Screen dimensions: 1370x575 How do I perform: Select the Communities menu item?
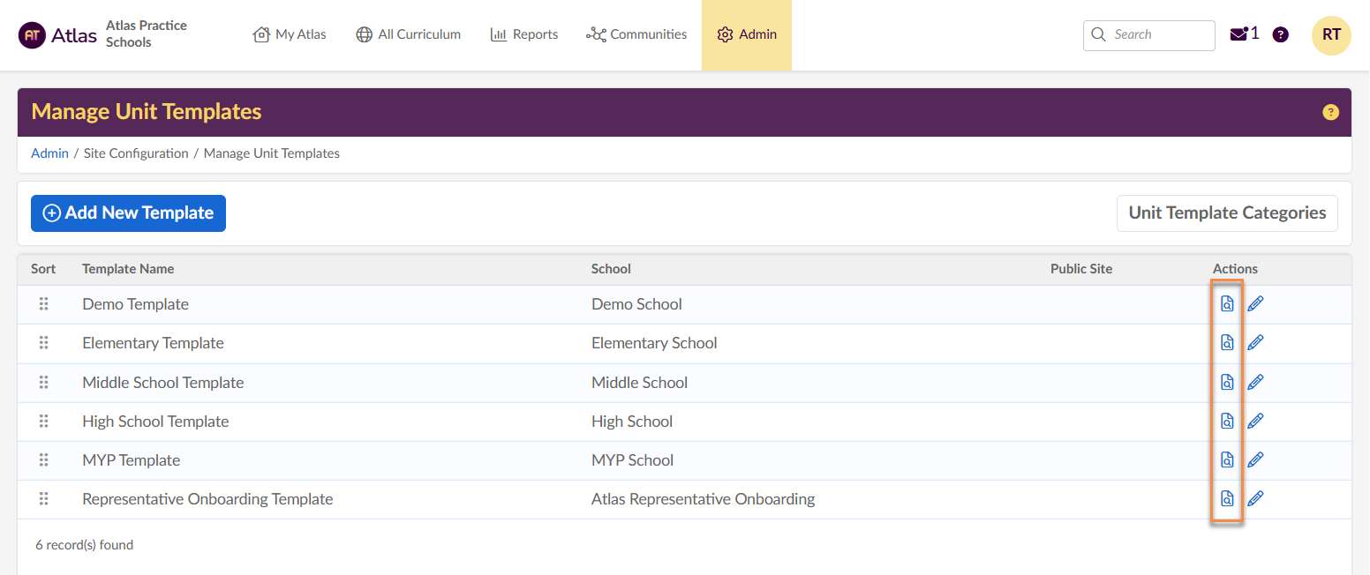636,34
